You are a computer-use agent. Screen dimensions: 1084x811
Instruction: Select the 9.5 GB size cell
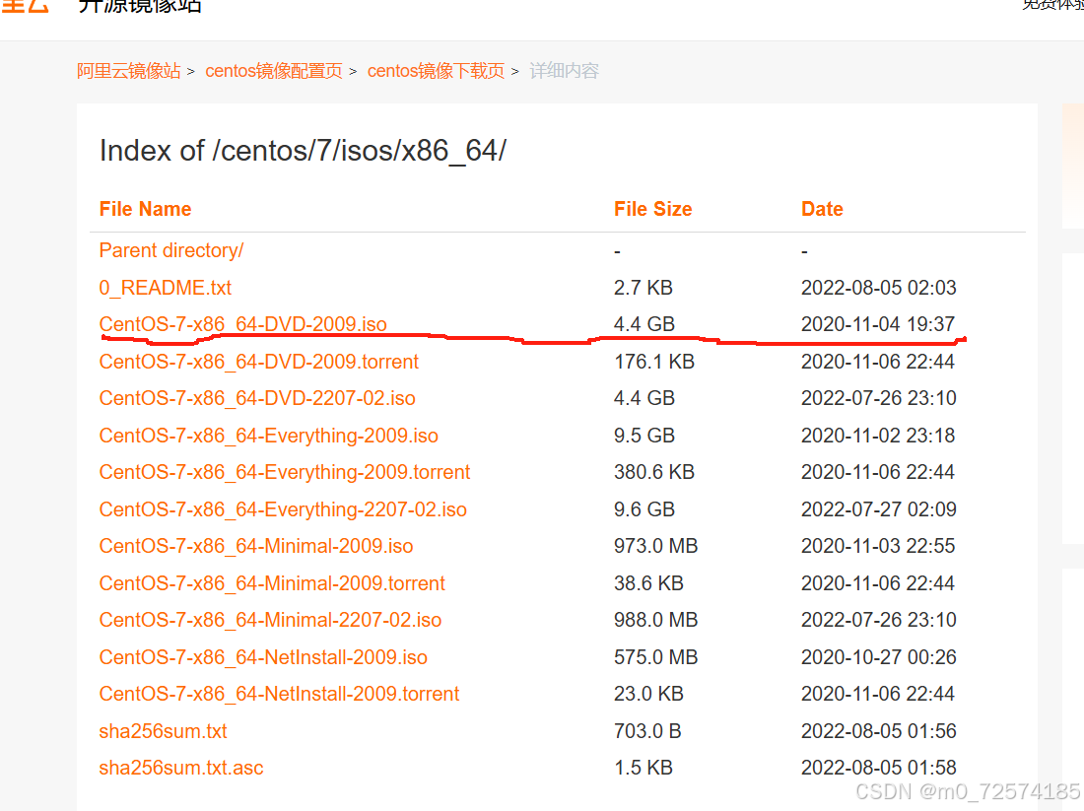[x=644, y=436]
